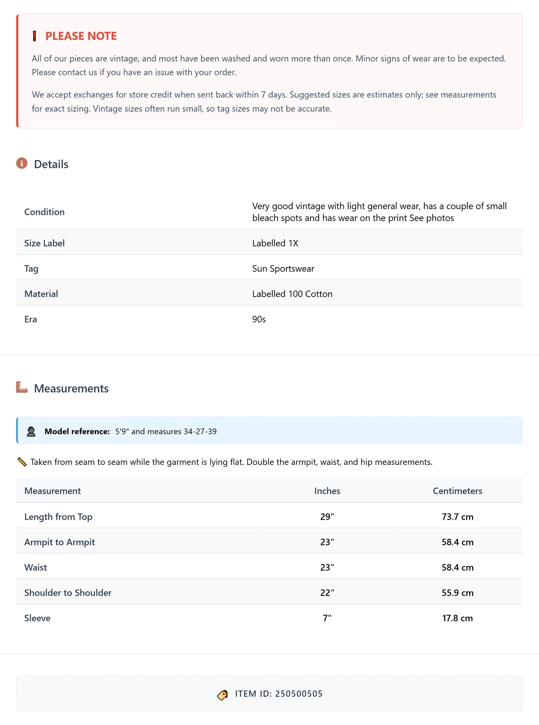
Task: Select the Details section heading
Action: pos(51,165)
